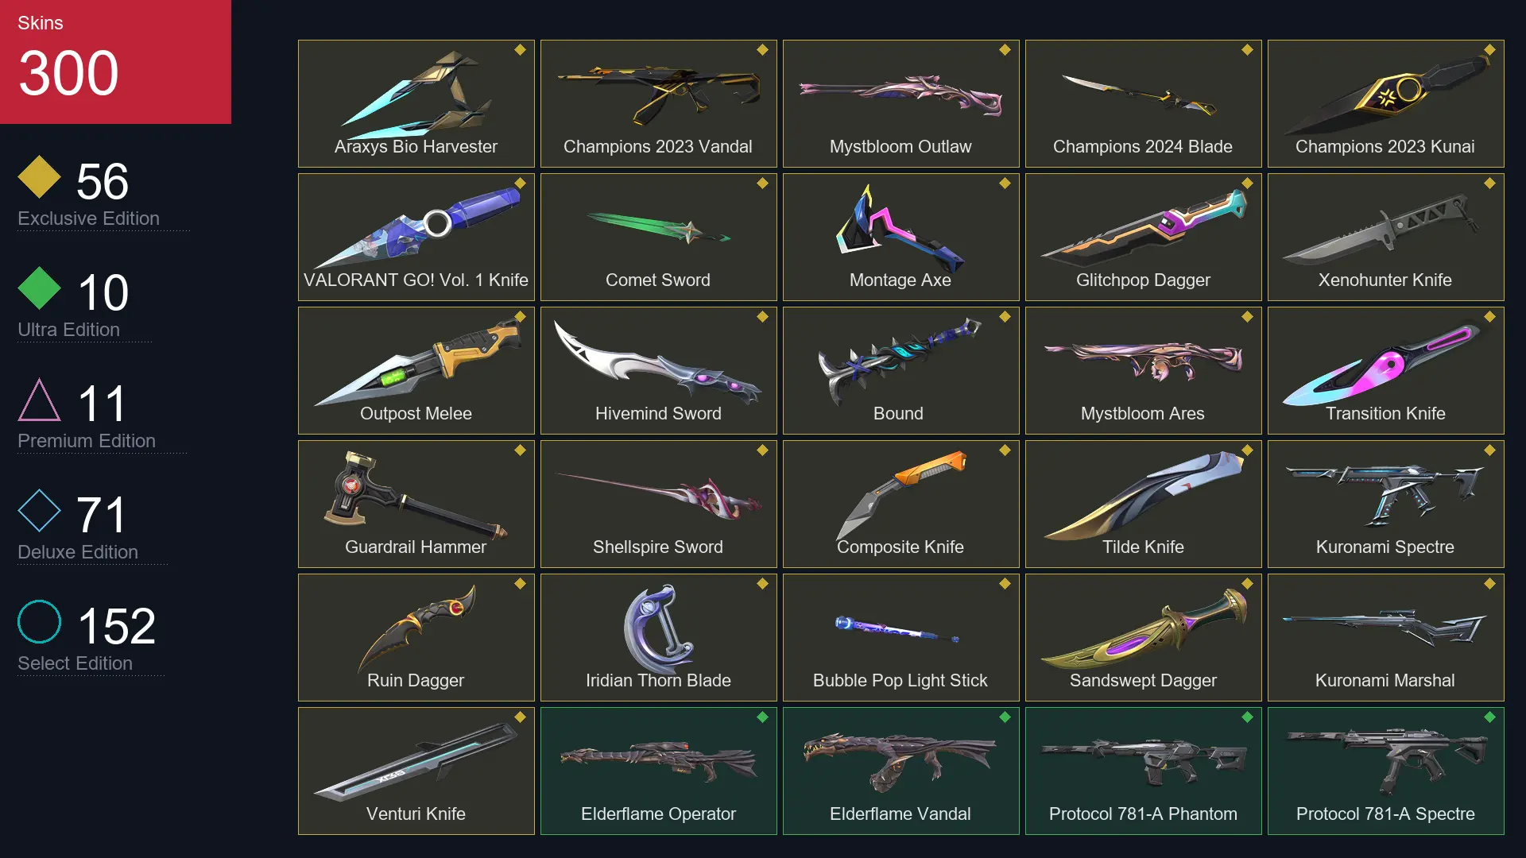Select the Premium Edition label
This screenshot has height=858, width=1526.
[87, 441]
